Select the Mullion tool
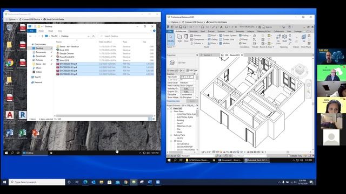The image size is (346, 194). 225,43
